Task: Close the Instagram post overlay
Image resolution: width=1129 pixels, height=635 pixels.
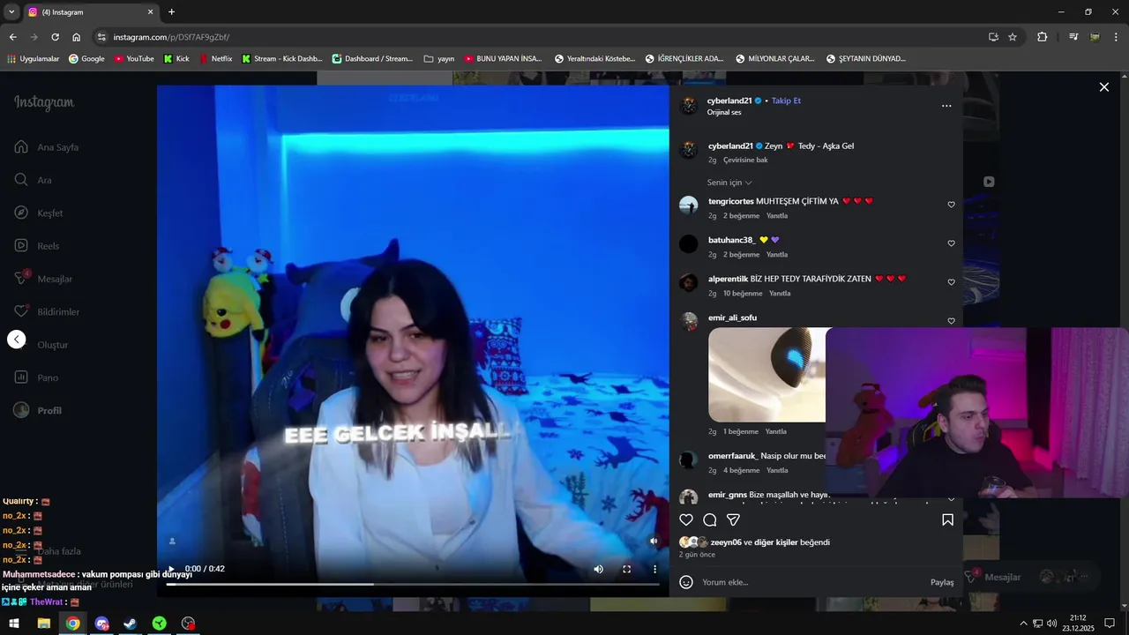Action: (x=1103, y=87)
